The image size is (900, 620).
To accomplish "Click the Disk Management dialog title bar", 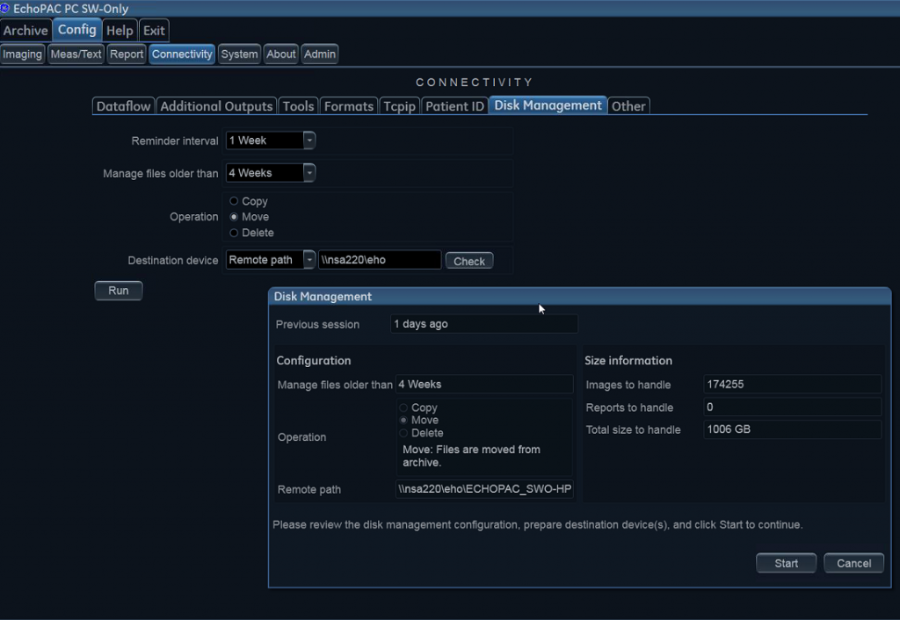I will tap(580, 297).
